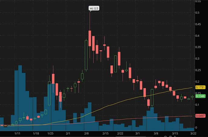Click the 1/11 date label

click(x=17, y=133)
